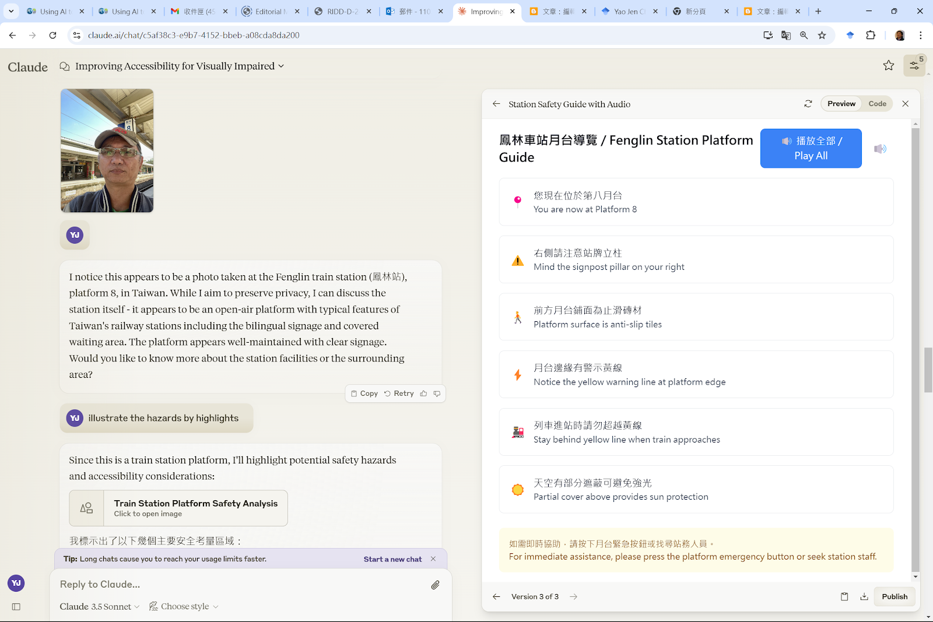Open the Choose style dropdown
The width and height of the screenshot is (933, 622).
(x=184, y=606)
